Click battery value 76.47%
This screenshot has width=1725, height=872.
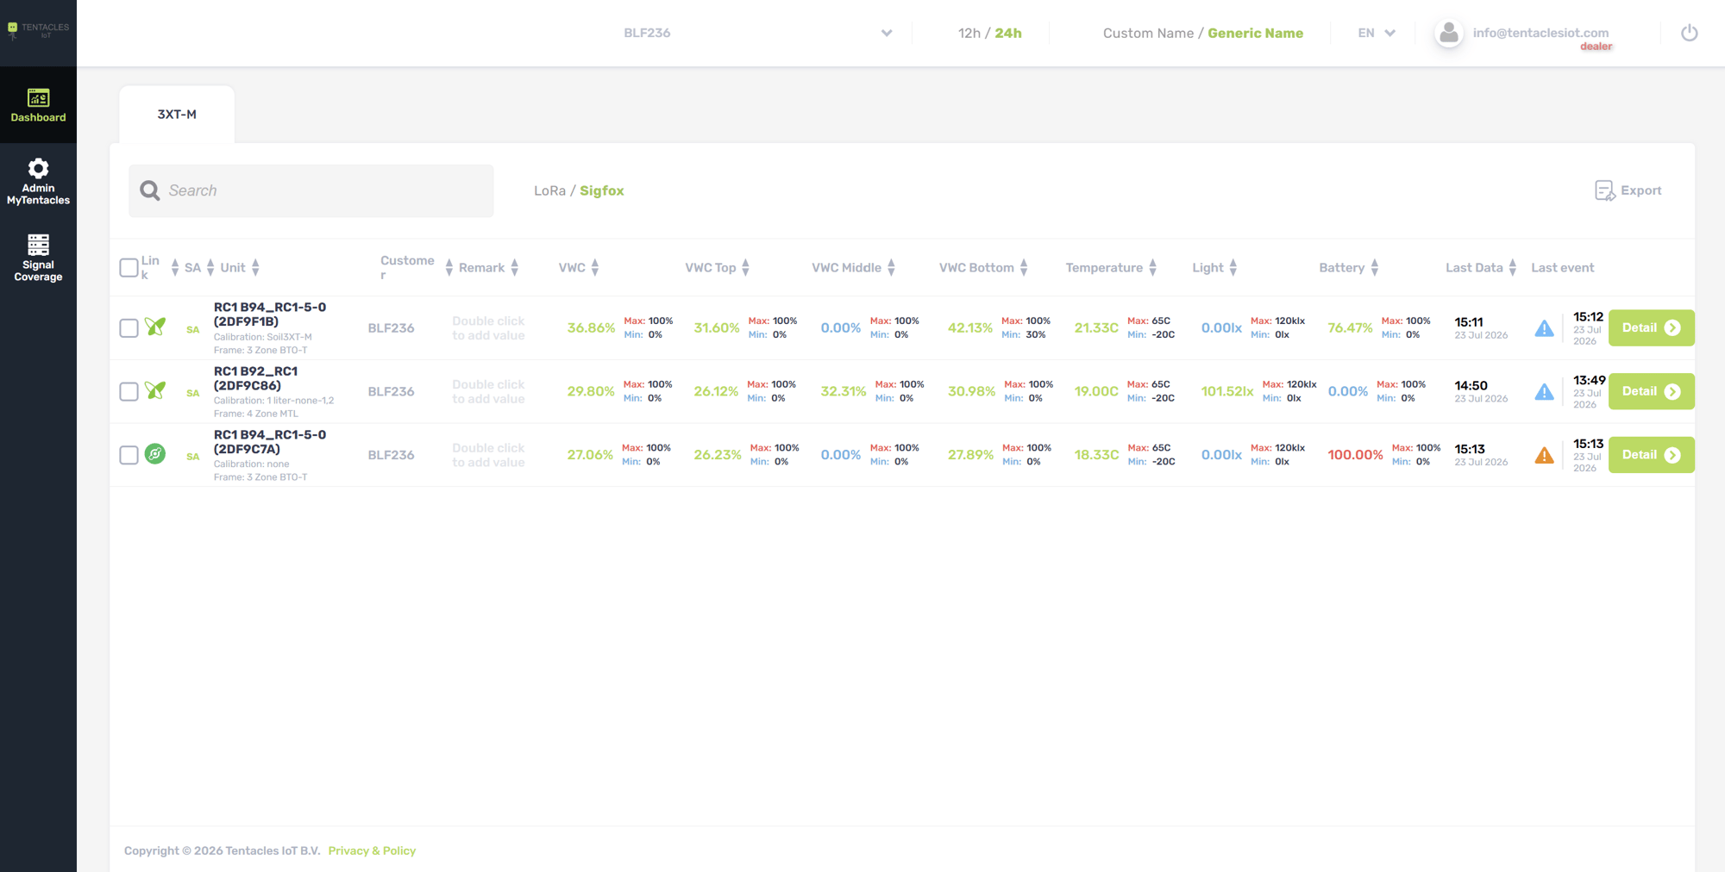1350,328
